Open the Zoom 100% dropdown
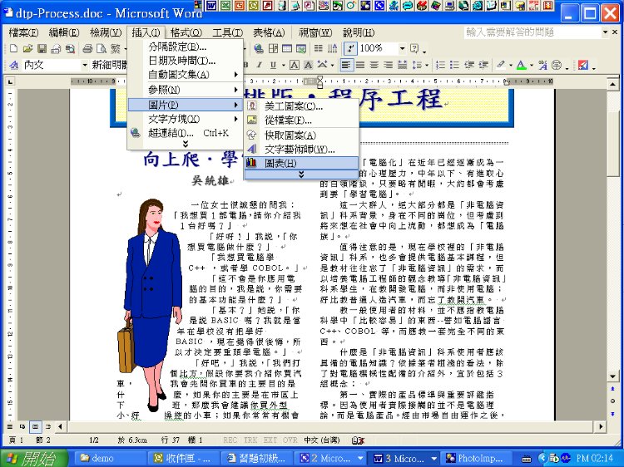The height and width of the screenshot is (467, 624). click(x=403, y=48)
